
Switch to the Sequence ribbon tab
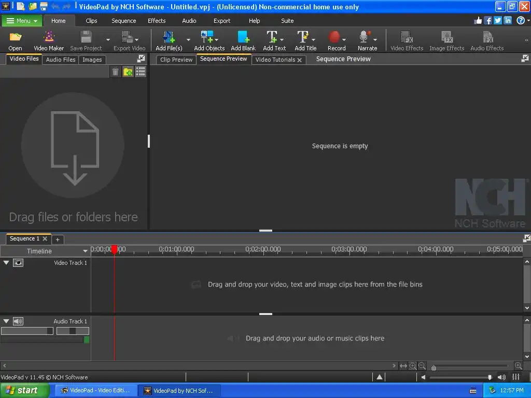123,21
